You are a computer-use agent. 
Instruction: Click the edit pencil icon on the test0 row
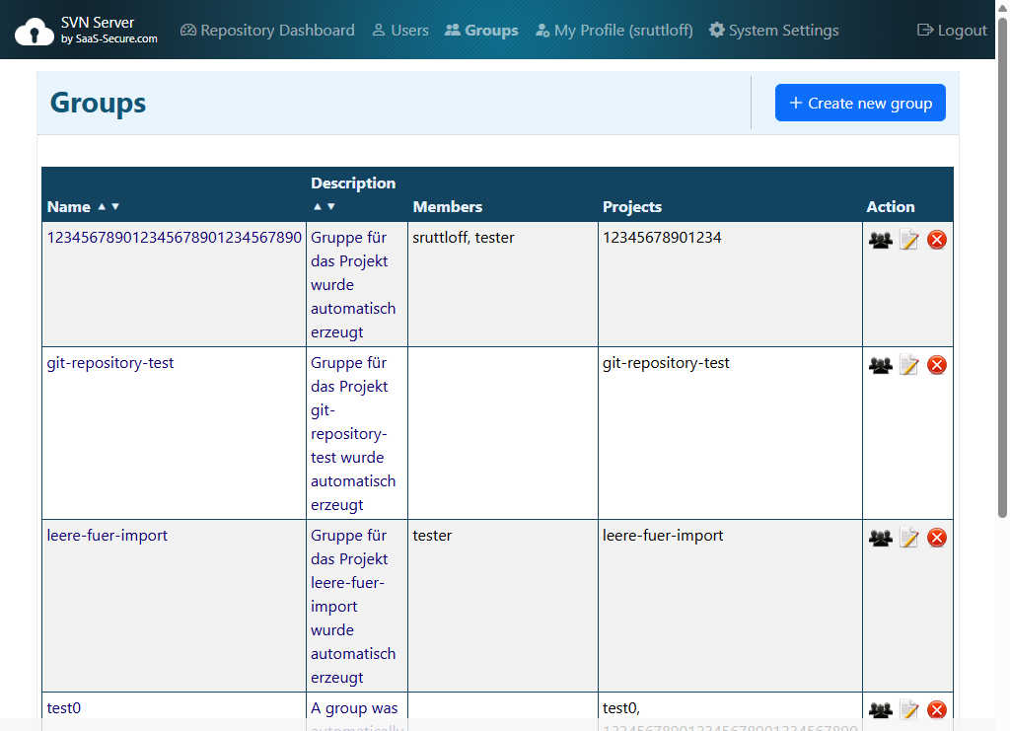click(908, 709)
